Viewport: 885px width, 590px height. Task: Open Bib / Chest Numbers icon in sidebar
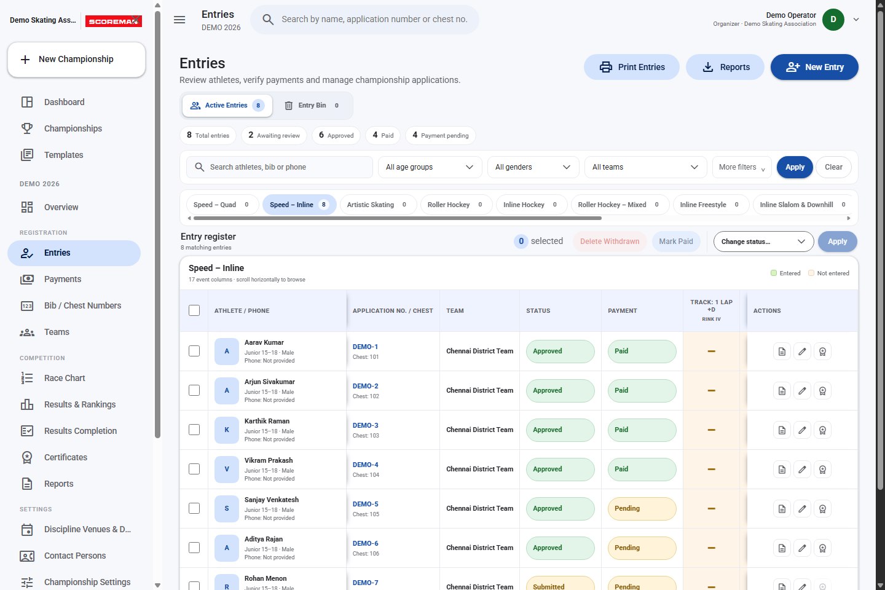pos(27,305)
